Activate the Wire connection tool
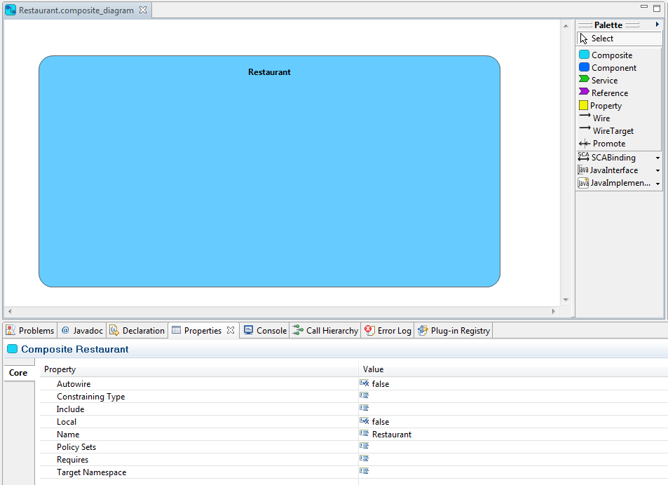Screen dimensions: 668x485 [594, 118]
